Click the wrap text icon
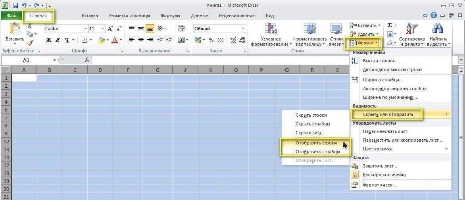This screenshot has height=200, width=465. tap(181, 29)
